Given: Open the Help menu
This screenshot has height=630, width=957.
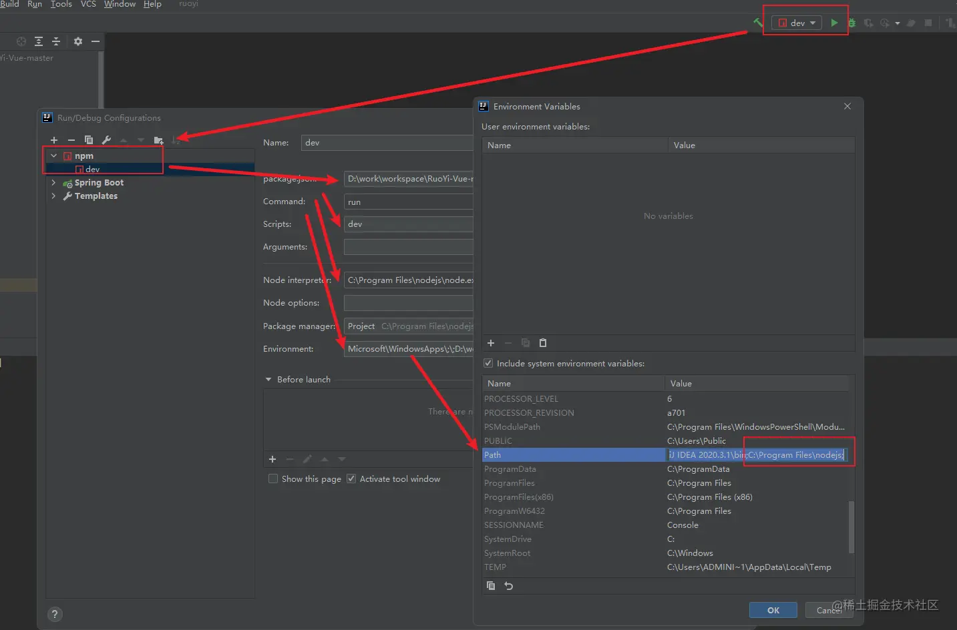Looking at the screenshot, I should click(152, 4).
